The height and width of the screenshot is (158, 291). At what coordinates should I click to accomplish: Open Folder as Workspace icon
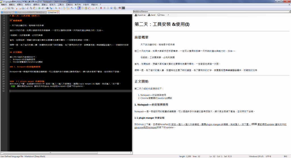(x=93, y=8)
